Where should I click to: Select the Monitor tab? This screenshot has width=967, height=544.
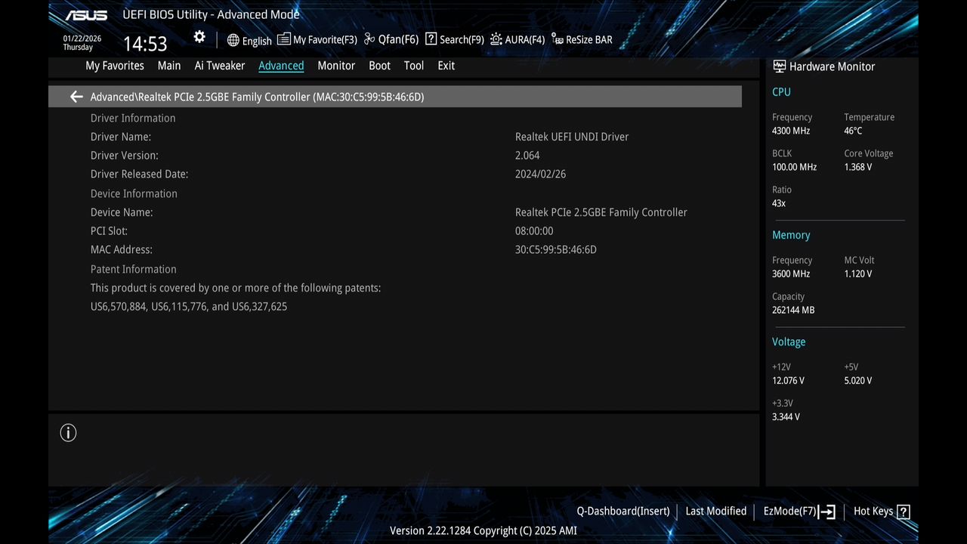point(335,66)
